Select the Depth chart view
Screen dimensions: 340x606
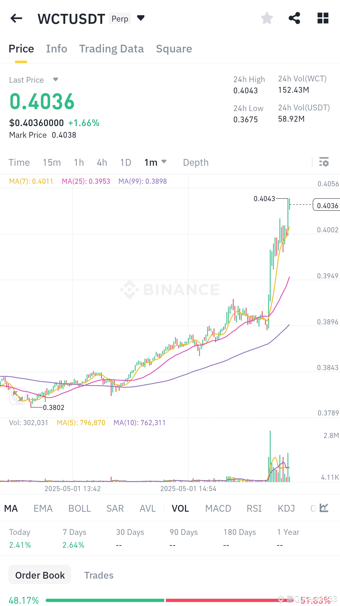click(x=195, y=162)
